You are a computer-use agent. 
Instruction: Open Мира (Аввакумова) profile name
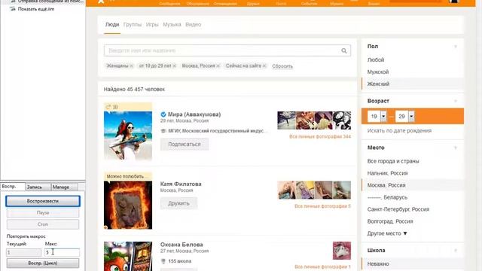click(x=194, y=114)
